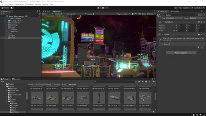Select the Project tab
The image size is (206, 116).
click(x=5, y=79)
